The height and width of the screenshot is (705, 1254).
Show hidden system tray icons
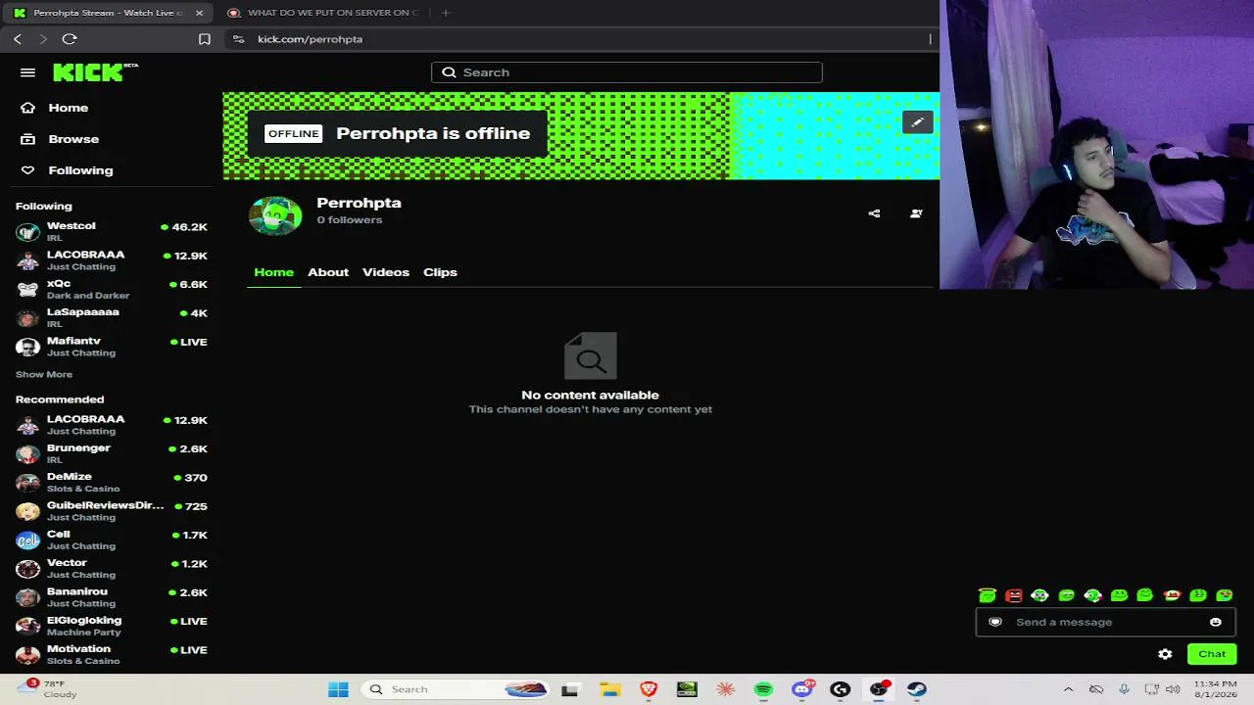1068,689
